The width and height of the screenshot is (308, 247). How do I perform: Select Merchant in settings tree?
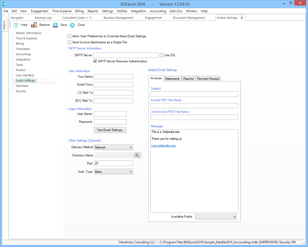22,86
